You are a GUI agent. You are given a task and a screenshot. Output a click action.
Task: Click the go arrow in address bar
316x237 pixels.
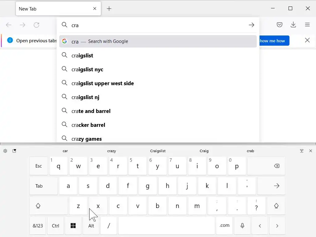tap(251, 25)
